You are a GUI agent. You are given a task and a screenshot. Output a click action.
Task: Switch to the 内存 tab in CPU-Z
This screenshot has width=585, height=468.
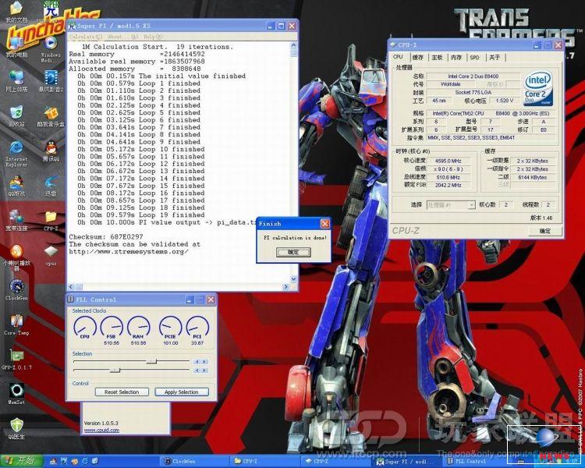[x=456, y=58]
